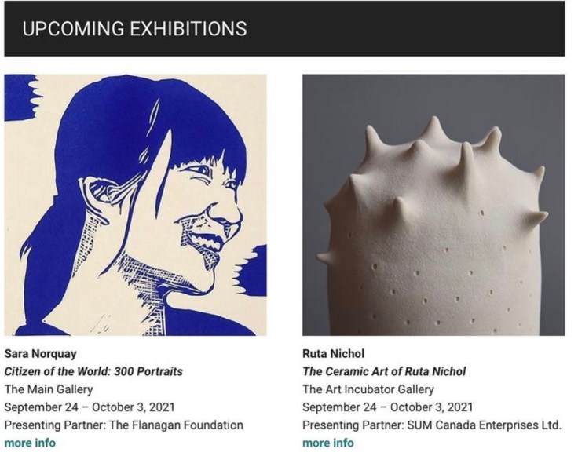Click the Sara Norquay artist name
The width and height of the screenshot is (578, 456).
pos(38,353)
